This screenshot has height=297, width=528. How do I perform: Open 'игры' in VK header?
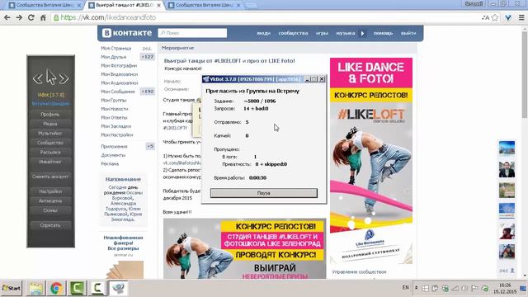(322, 33)
